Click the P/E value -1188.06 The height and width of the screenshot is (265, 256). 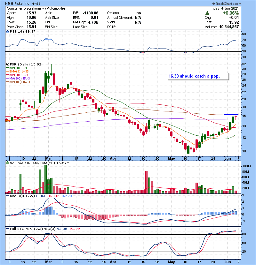click(91, 13)
